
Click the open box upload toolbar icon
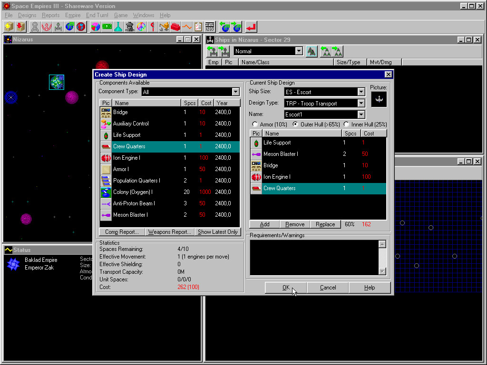[x=10, y=27]
